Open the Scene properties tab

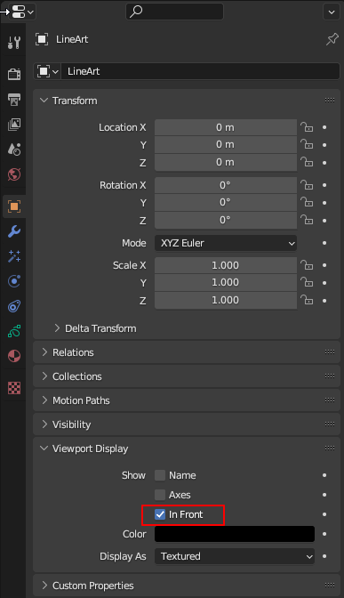point(14,149)
